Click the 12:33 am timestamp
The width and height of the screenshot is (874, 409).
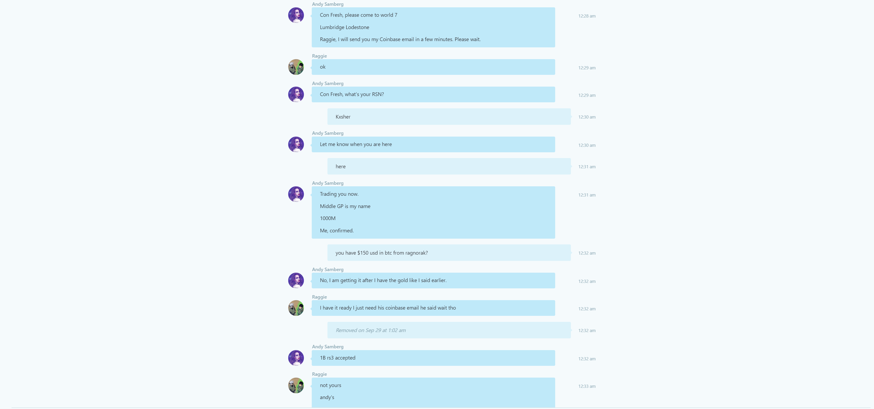click(587, 386)
